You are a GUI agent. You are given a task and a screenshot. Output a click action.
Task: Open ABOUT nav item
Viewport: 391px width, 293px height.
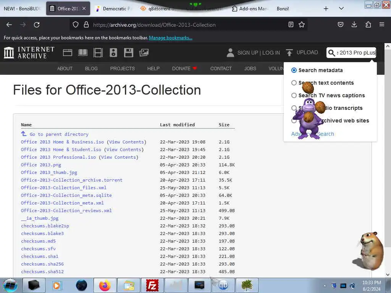click(65, 69)
